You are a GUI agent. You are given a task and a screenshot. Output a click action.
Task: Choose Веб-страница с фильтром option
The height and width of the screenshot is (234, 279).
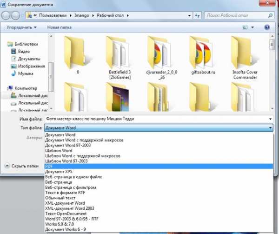point(159,187)
